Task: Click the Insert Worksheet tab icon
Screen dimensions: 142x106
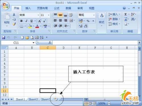Action: 56,99
